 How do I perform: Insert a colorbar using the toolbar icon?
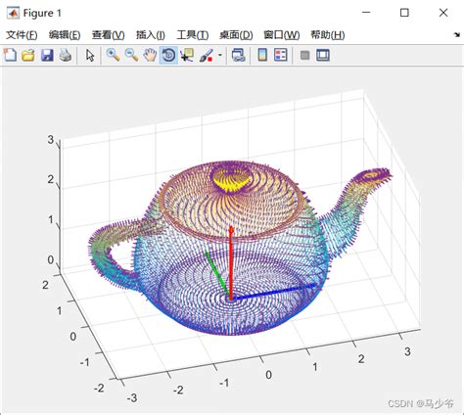click(x=262, y=55)
